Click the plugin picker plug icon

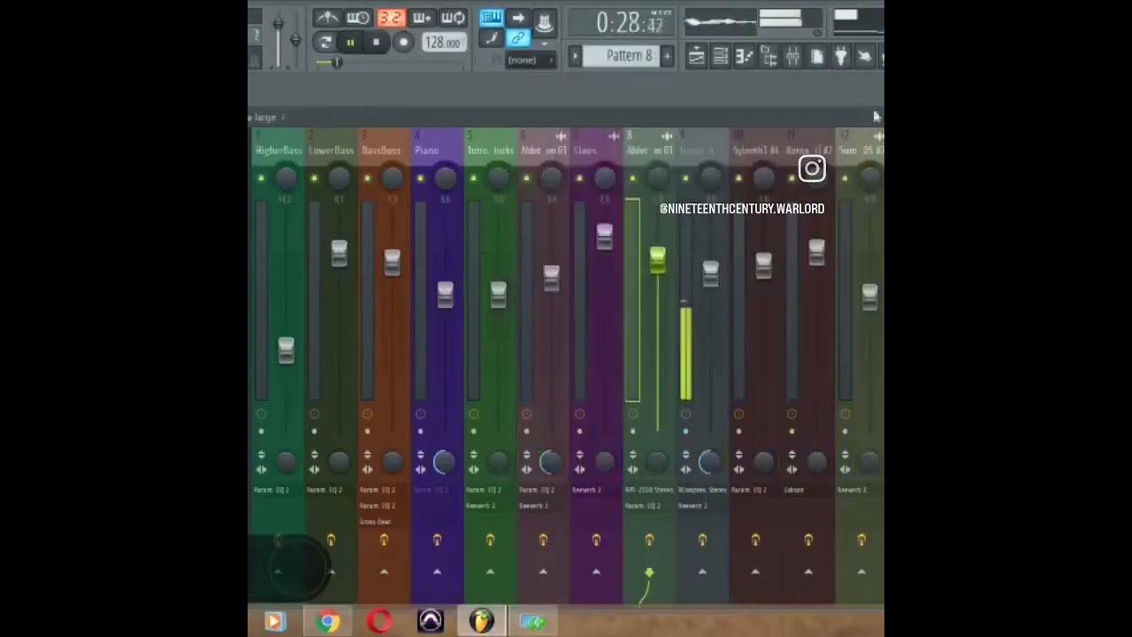tap(840, 58)
